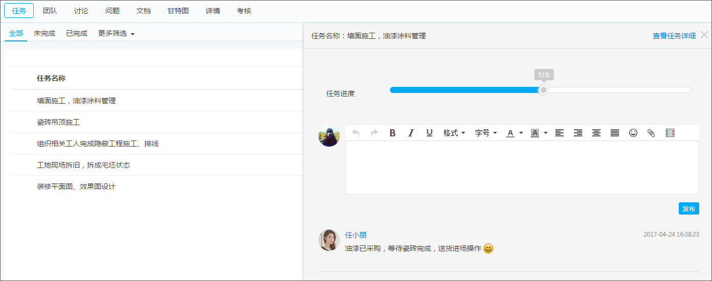Image resolution: width=712 pixels, height=281 pixels.
Task: Click the task progress slider handle
Action: [x=544, y=90]
